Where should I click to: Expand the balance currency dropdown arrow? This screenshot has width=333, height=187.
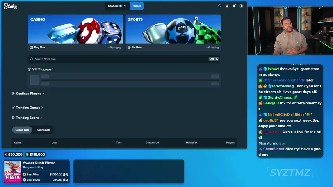(125, 6)
